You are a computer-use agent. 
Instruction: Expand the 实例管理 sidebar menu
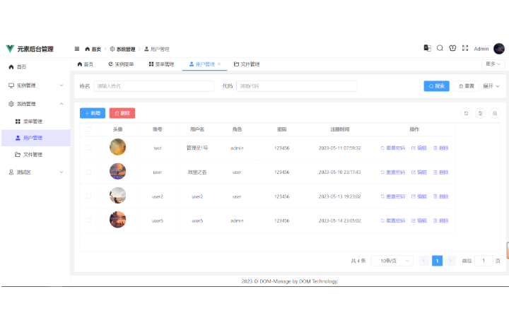[x=36, y=86]
